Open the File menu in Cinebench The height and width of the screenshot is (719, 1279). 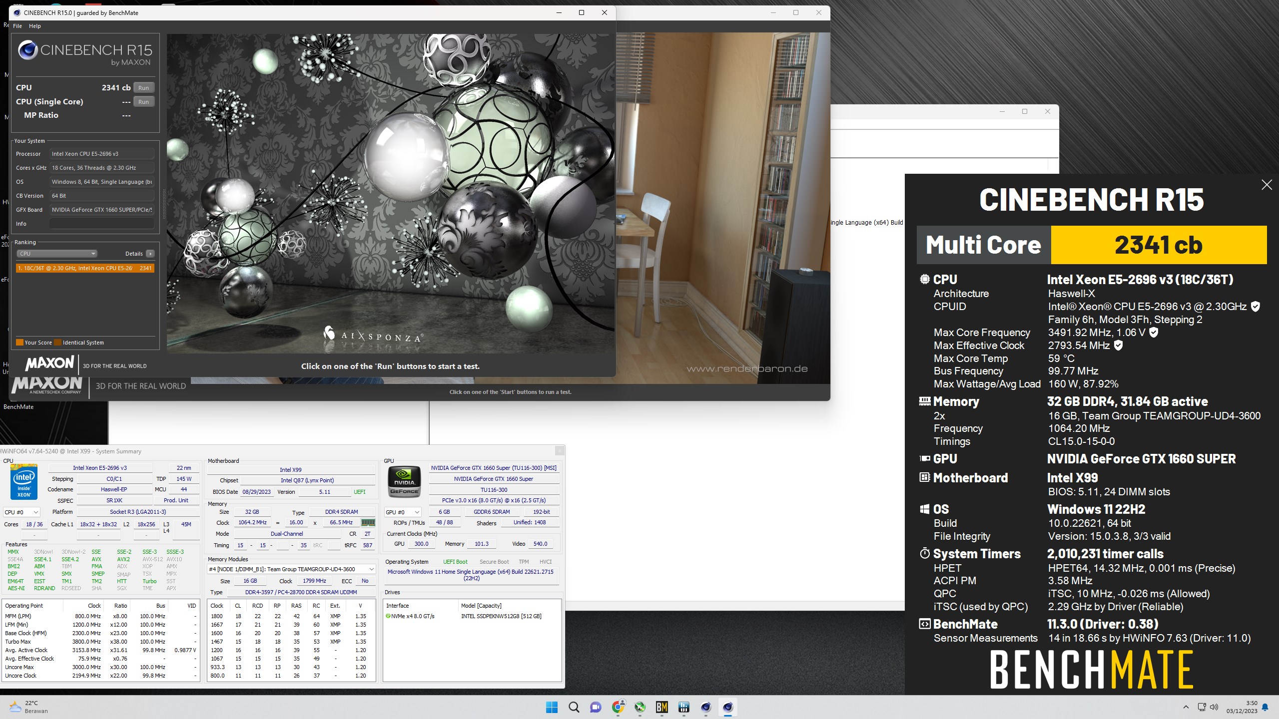pos(17,26)
